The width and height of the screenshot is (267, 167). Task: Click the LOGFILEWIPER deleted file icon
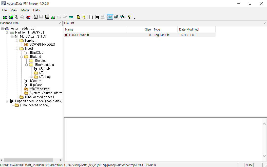click(66, 35)
